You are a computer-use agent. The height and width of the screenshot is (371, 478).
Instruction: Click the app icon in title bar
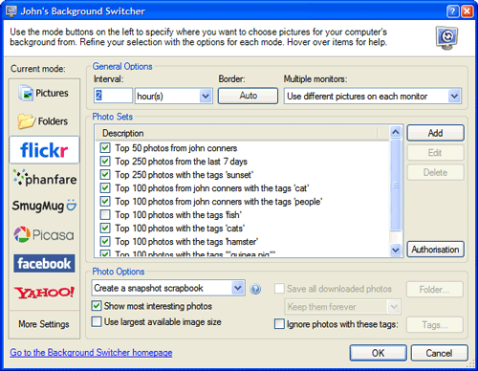pos(11,11)
